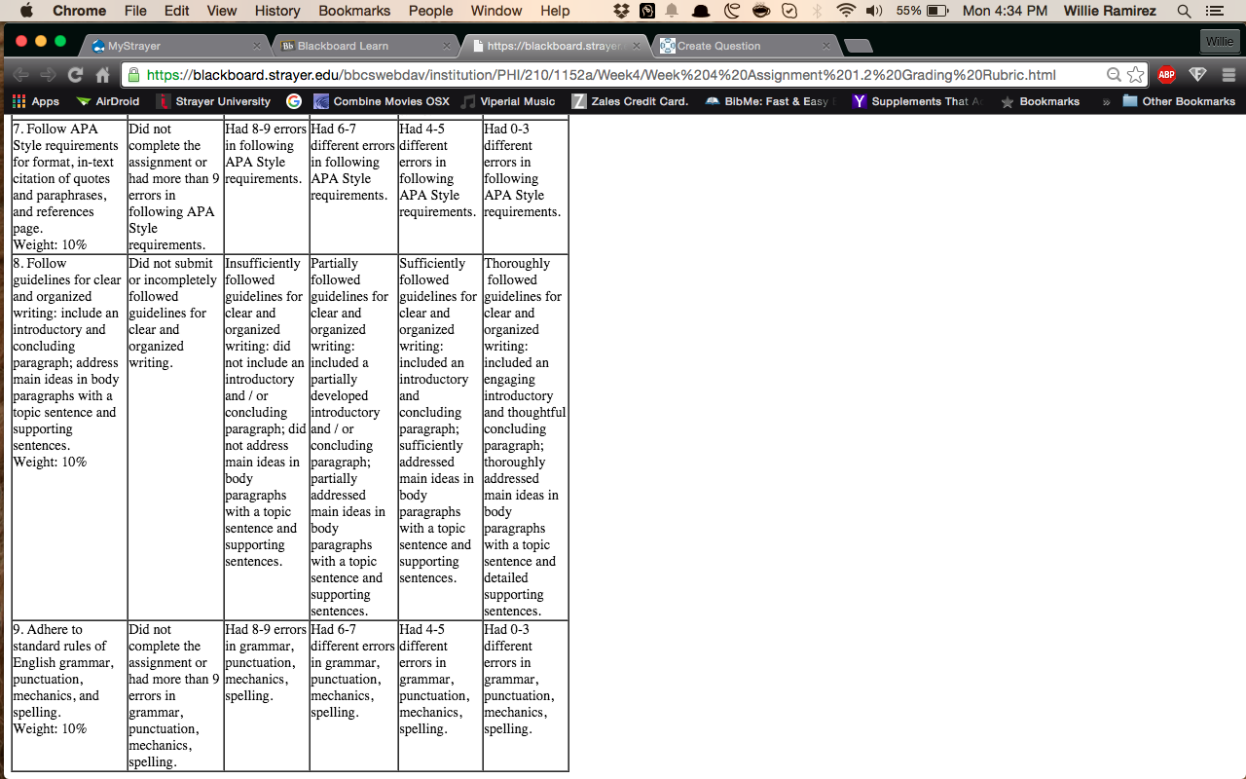Show hidden bookmarks with the overflow chevron
The height and width of the screenshot is (779, 1246).
coord(1106,101)
